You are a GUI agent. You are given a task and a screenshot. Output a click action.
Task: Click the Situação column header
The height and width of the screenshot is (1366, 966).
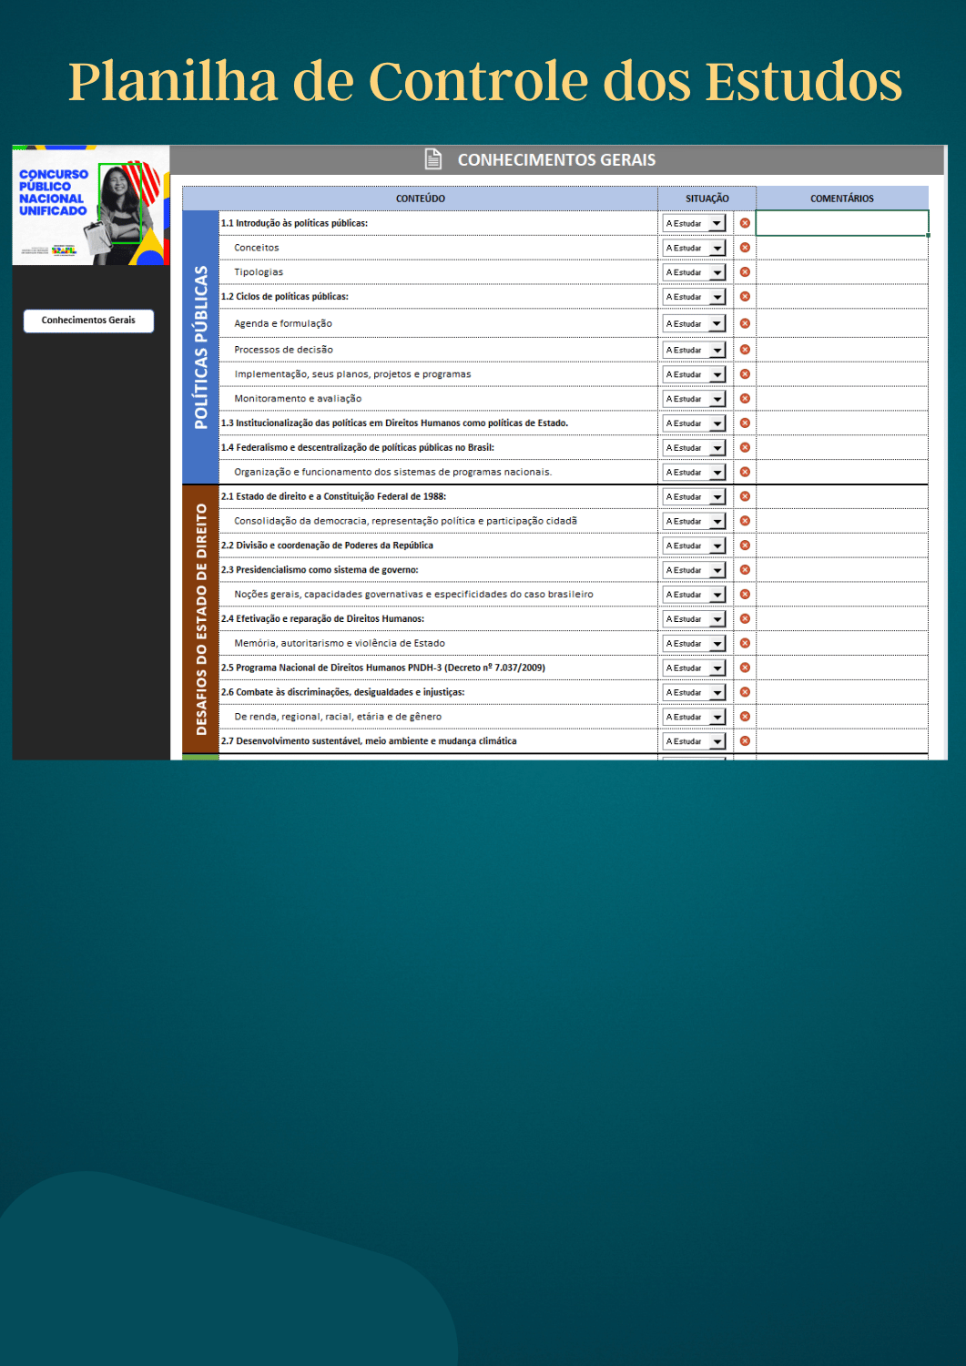[707, 199]
